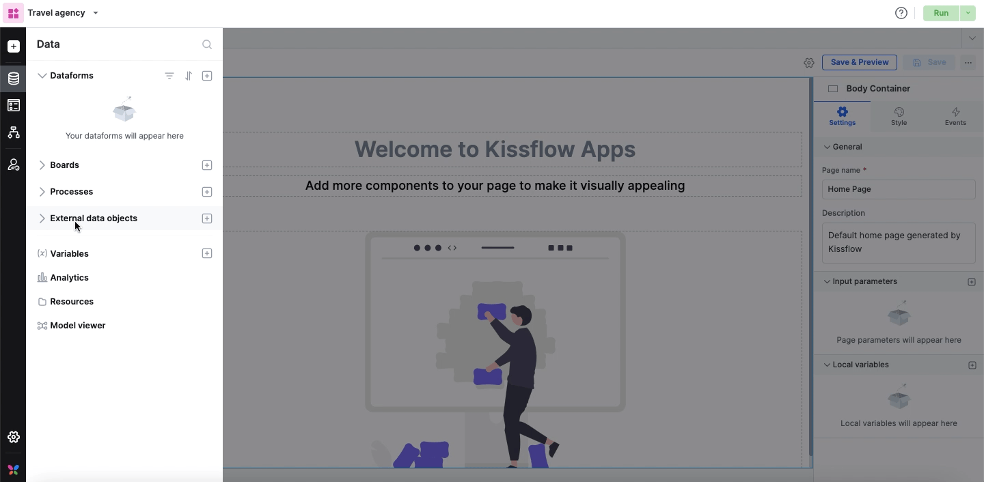
Task: Expand the top-right chevron dropdown
Action: click(972, 38)
